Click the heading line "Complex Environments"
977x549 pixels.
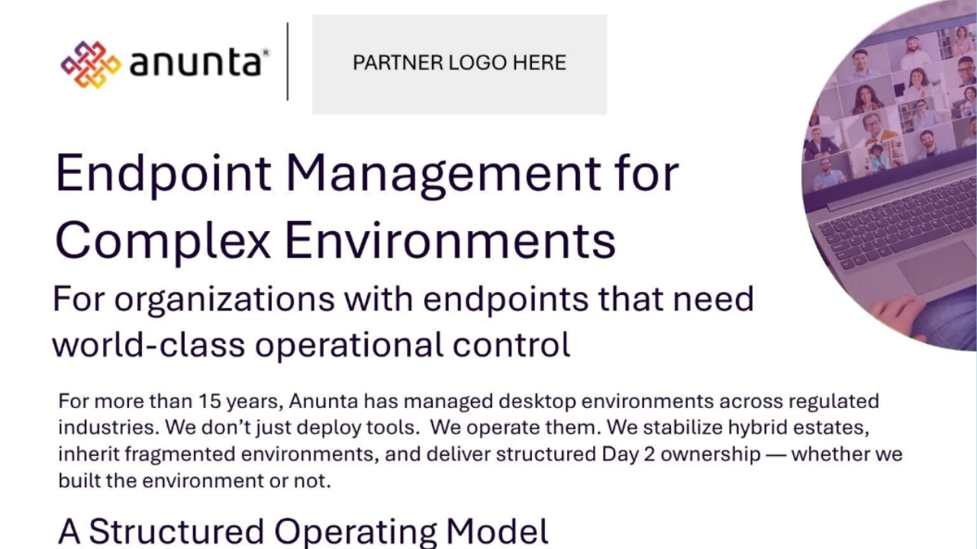coord(335,240)
